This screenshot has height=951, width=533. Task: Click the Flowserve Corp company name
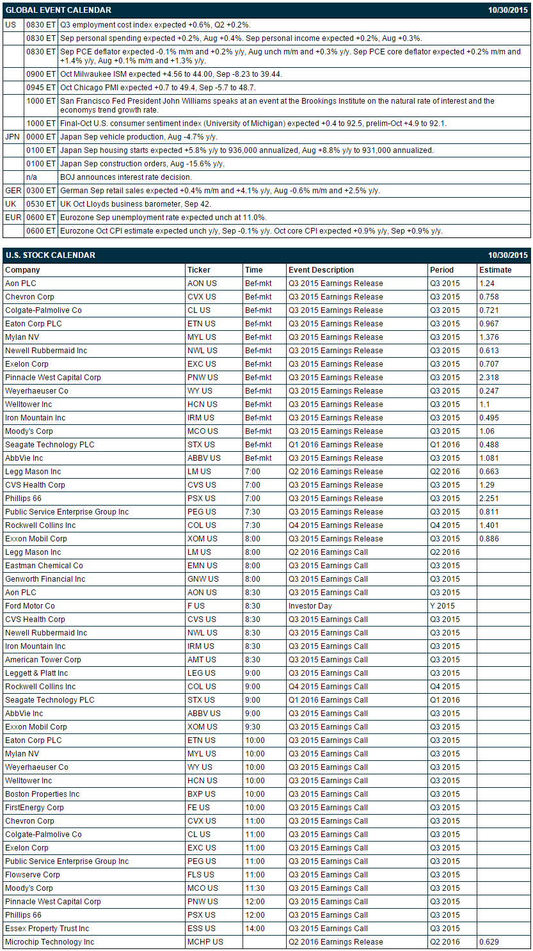[33, 875]
